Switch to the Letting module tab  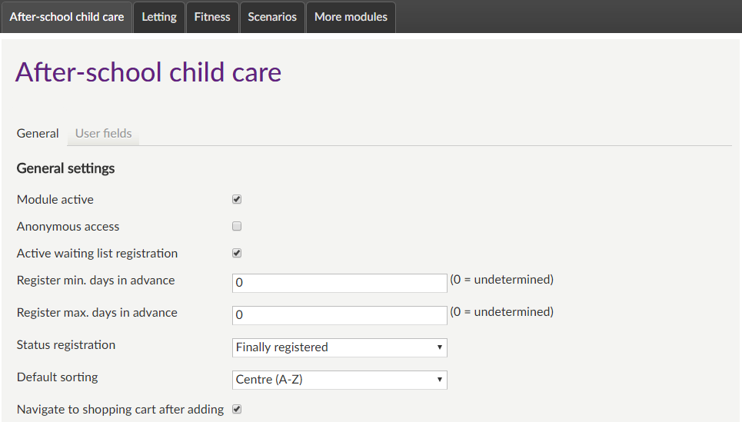pyautogui.click(x=159, y=17)
